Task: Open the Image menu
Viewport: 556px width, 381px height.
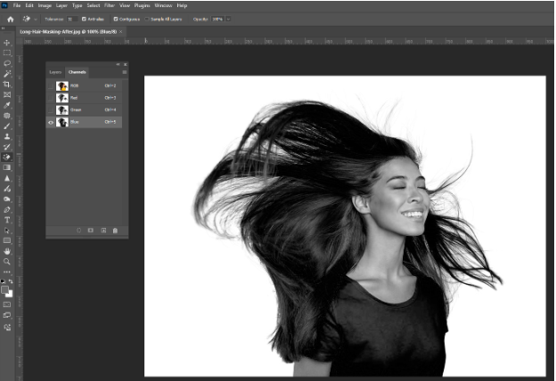Action: click(45, 5)
